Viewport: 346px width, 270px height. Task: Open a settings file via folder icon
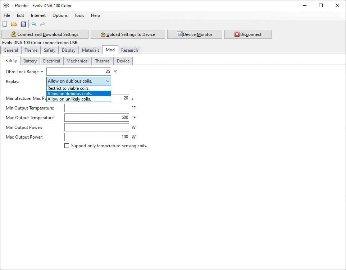point(14,24)
